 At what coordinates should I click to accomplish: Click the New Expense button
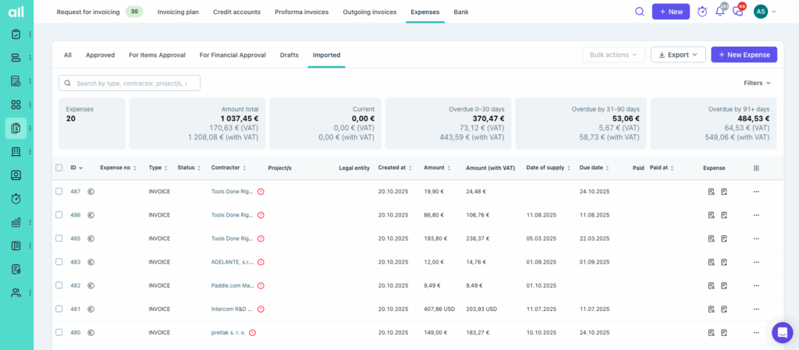pos(744,55)
